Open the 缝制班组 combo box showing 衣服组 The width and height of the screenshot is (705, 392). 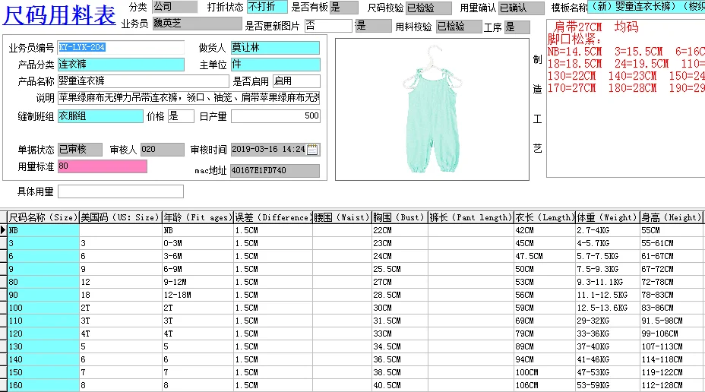100,116
